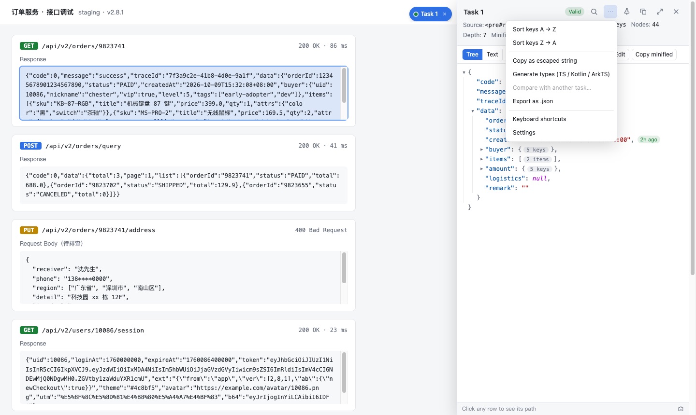Expand the "amount" node

click(x=481, y=169)
